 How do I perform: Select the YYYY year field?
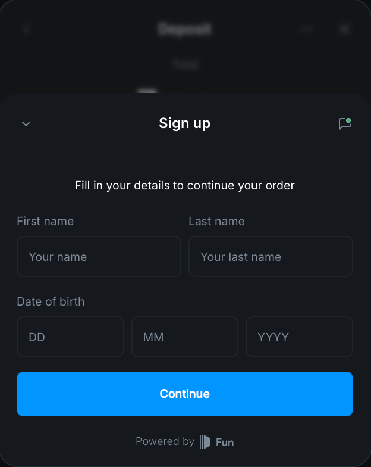[x=300, y=337]
